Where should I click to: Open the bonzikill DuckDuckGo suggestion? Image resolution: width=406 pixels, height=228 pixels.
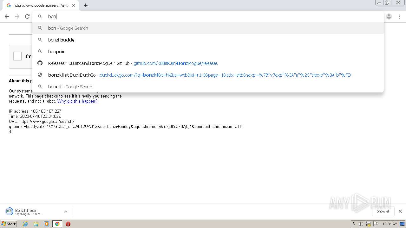coord(208,75)
